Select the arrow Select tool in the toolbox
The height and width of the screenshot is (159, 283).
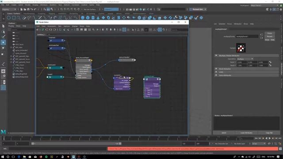3,26
